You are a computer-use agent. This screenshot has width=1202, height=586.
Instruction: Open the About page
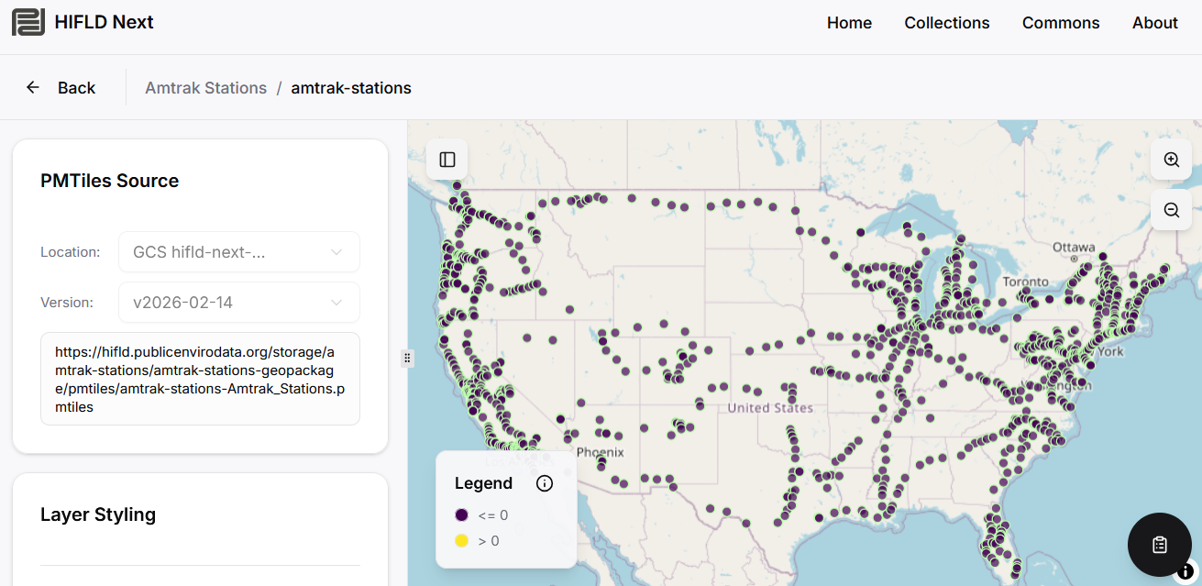pyautogui.click(x=1155, y=23)
